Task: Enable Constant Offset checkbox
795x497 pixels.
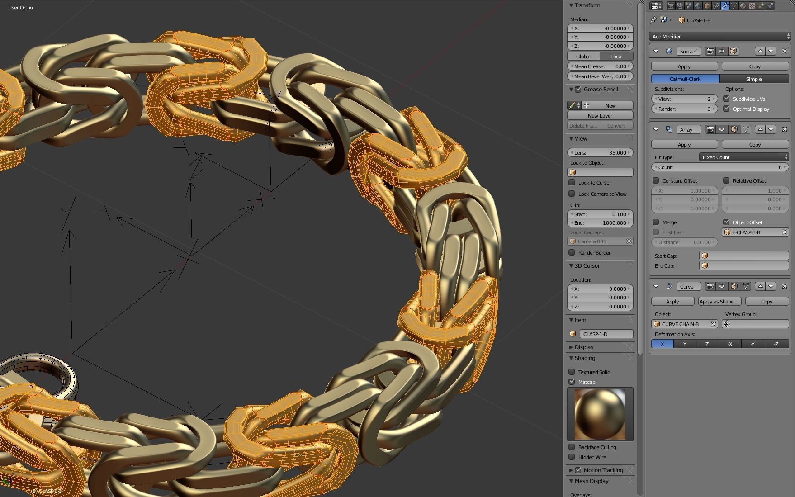Action: coord(656,180)
